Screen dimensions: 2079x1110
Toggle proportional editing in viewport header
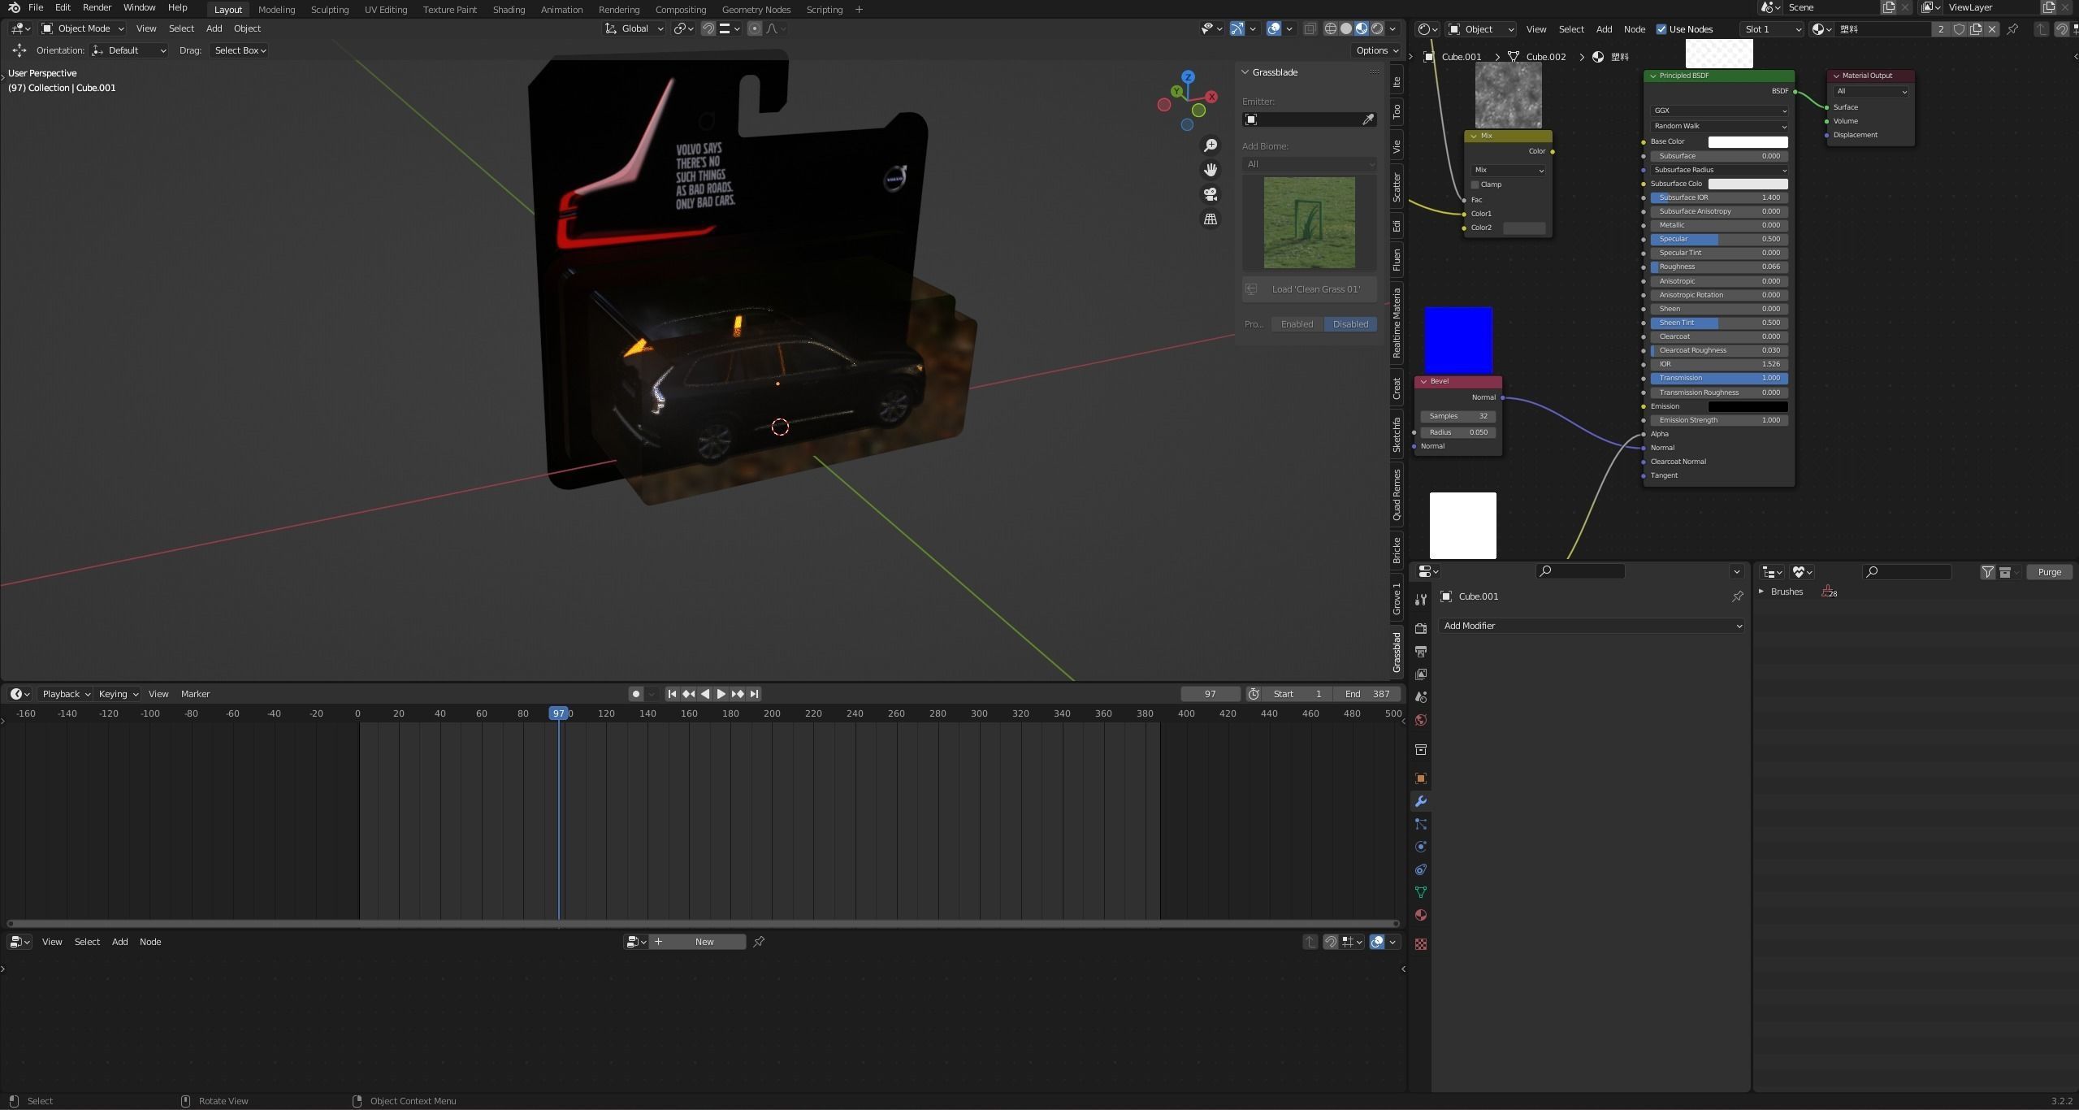coord(755,28)
